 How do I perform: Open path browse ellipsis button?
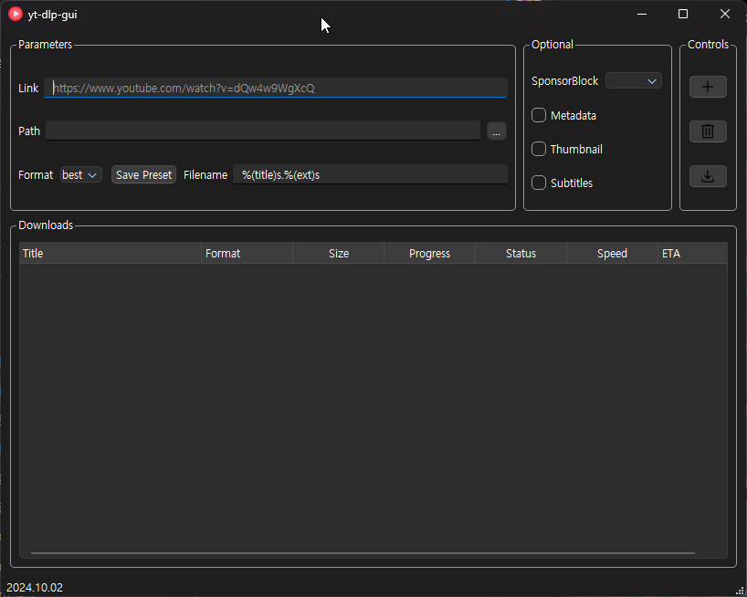coord(497,131)
